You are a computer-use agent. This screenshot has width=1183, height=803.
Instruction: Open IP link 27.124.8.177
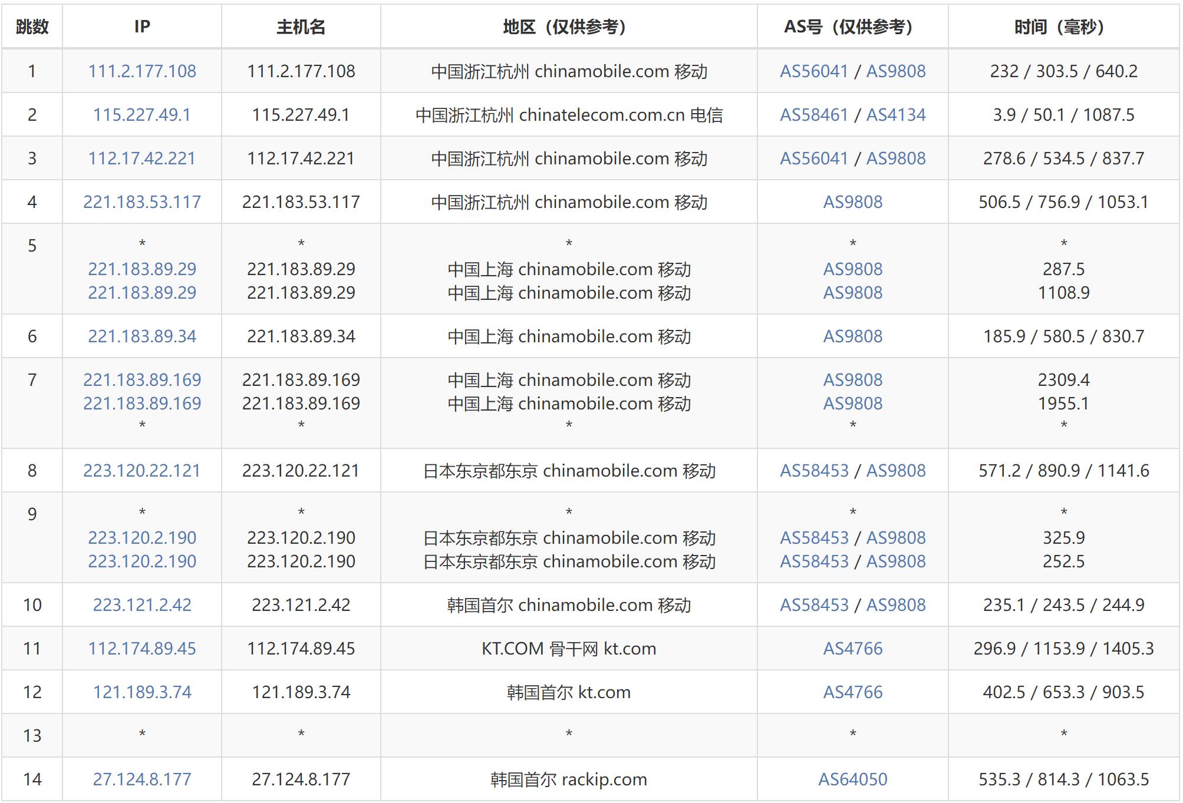(142, 779)
